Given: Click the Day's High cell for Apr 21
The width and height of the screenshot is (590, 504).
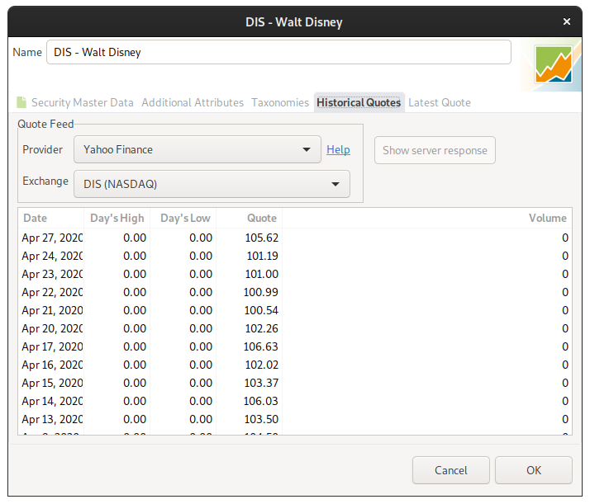Looking at the screenshot, I should pyautogui.click(x=135, y=310).
